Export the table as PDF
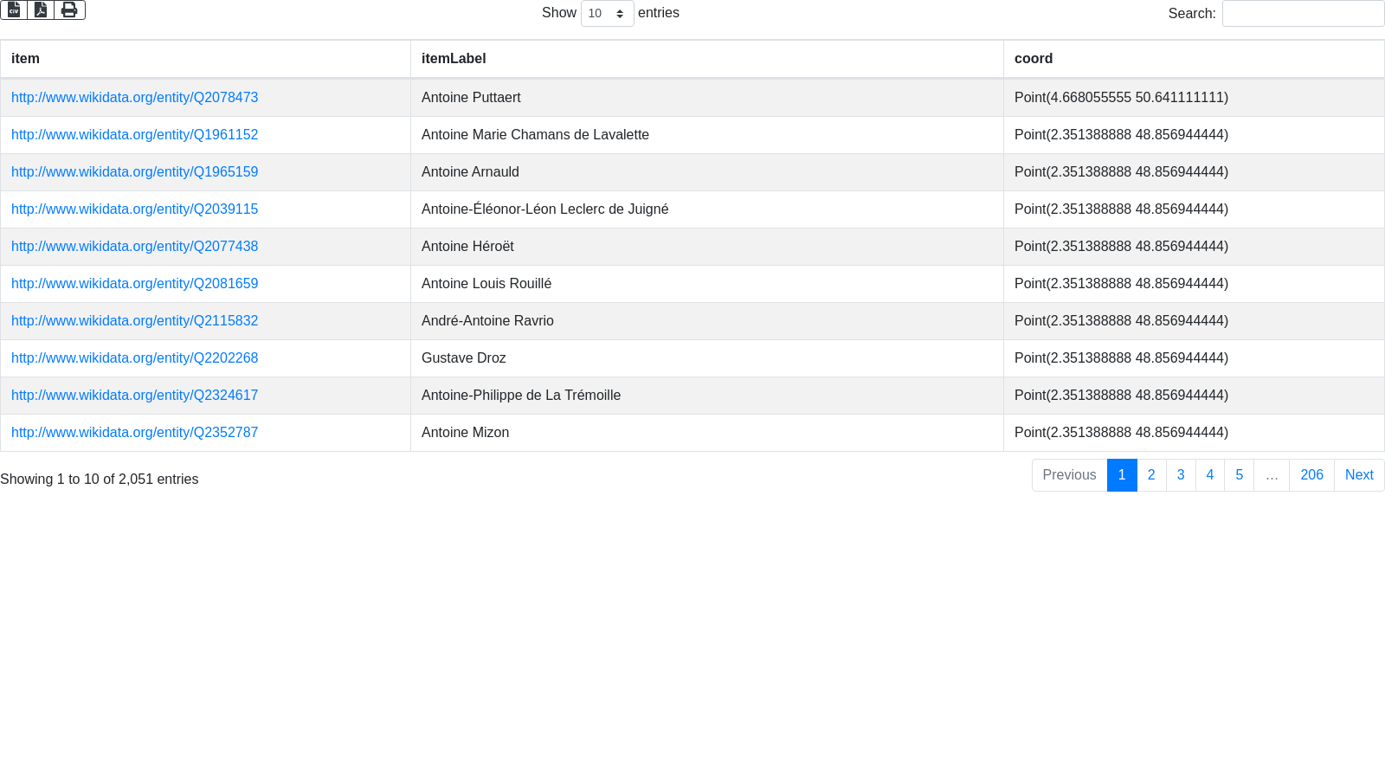This screenshot has width=1385, height=779. [x=41, y=10]
